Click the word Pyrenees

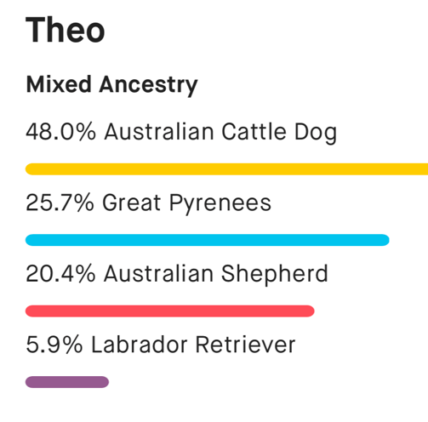point(220,203)
